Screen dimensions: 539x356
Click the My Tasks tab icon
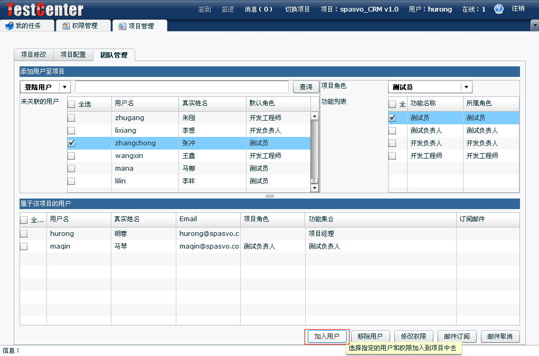[x=9, y=26]
